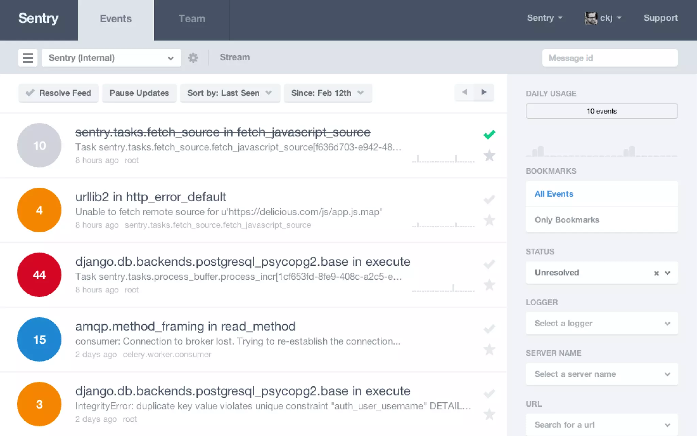This screenshot has width=697, height=436.
Task: Clear the Unresolved status filter
Action: click(656, 273)
